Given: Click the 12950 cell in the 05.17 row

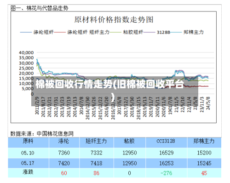Looking at the screenshot, I should [130, 163].
